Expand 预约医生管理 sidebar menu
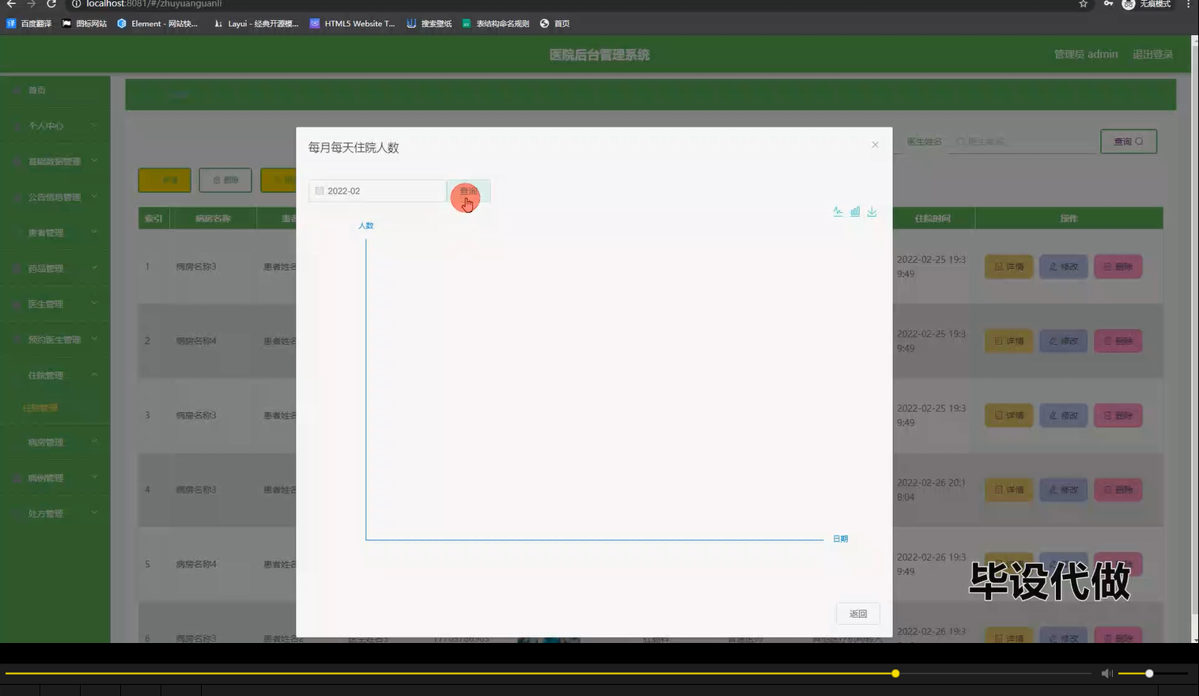This screenshot has height=696, width=1199. pyautogui.click(x=55, y=339)
